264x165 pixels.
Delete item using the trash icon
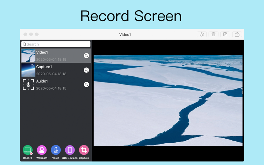[213, 34]
